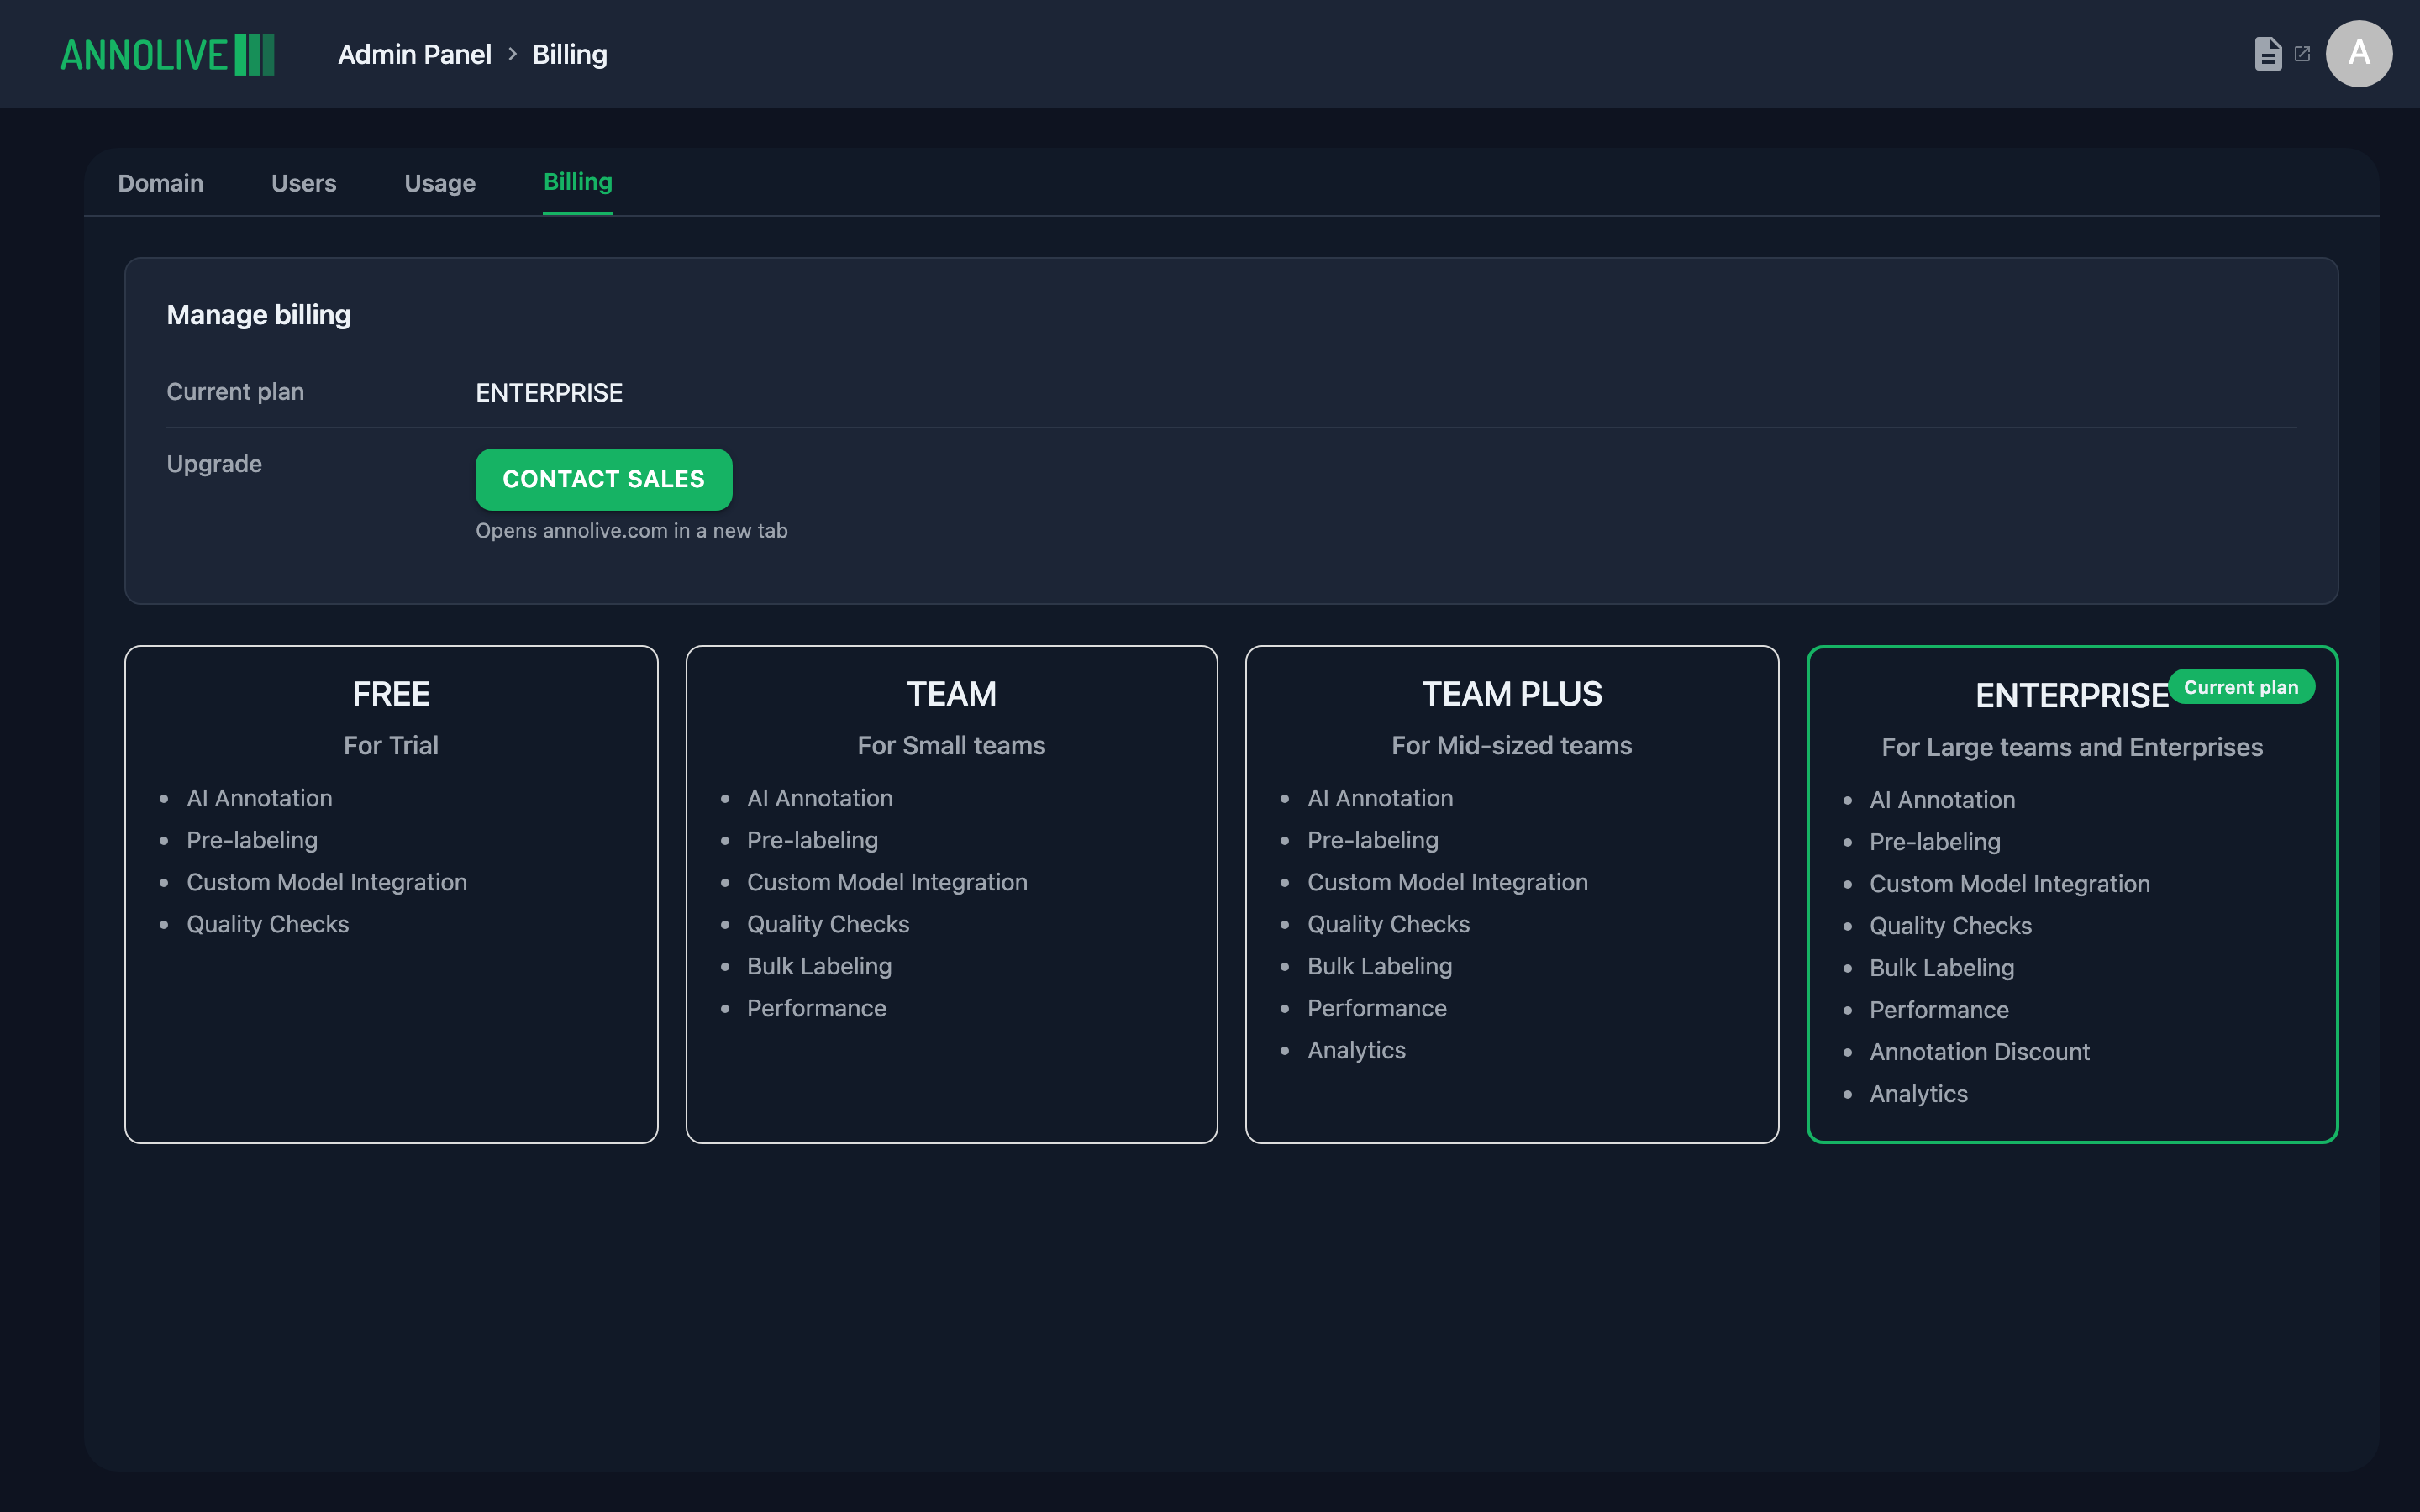Click 'For Small teams' subtitle
The height and width of the screenshot is (1512, 2420).
click(x=952, y=746)
